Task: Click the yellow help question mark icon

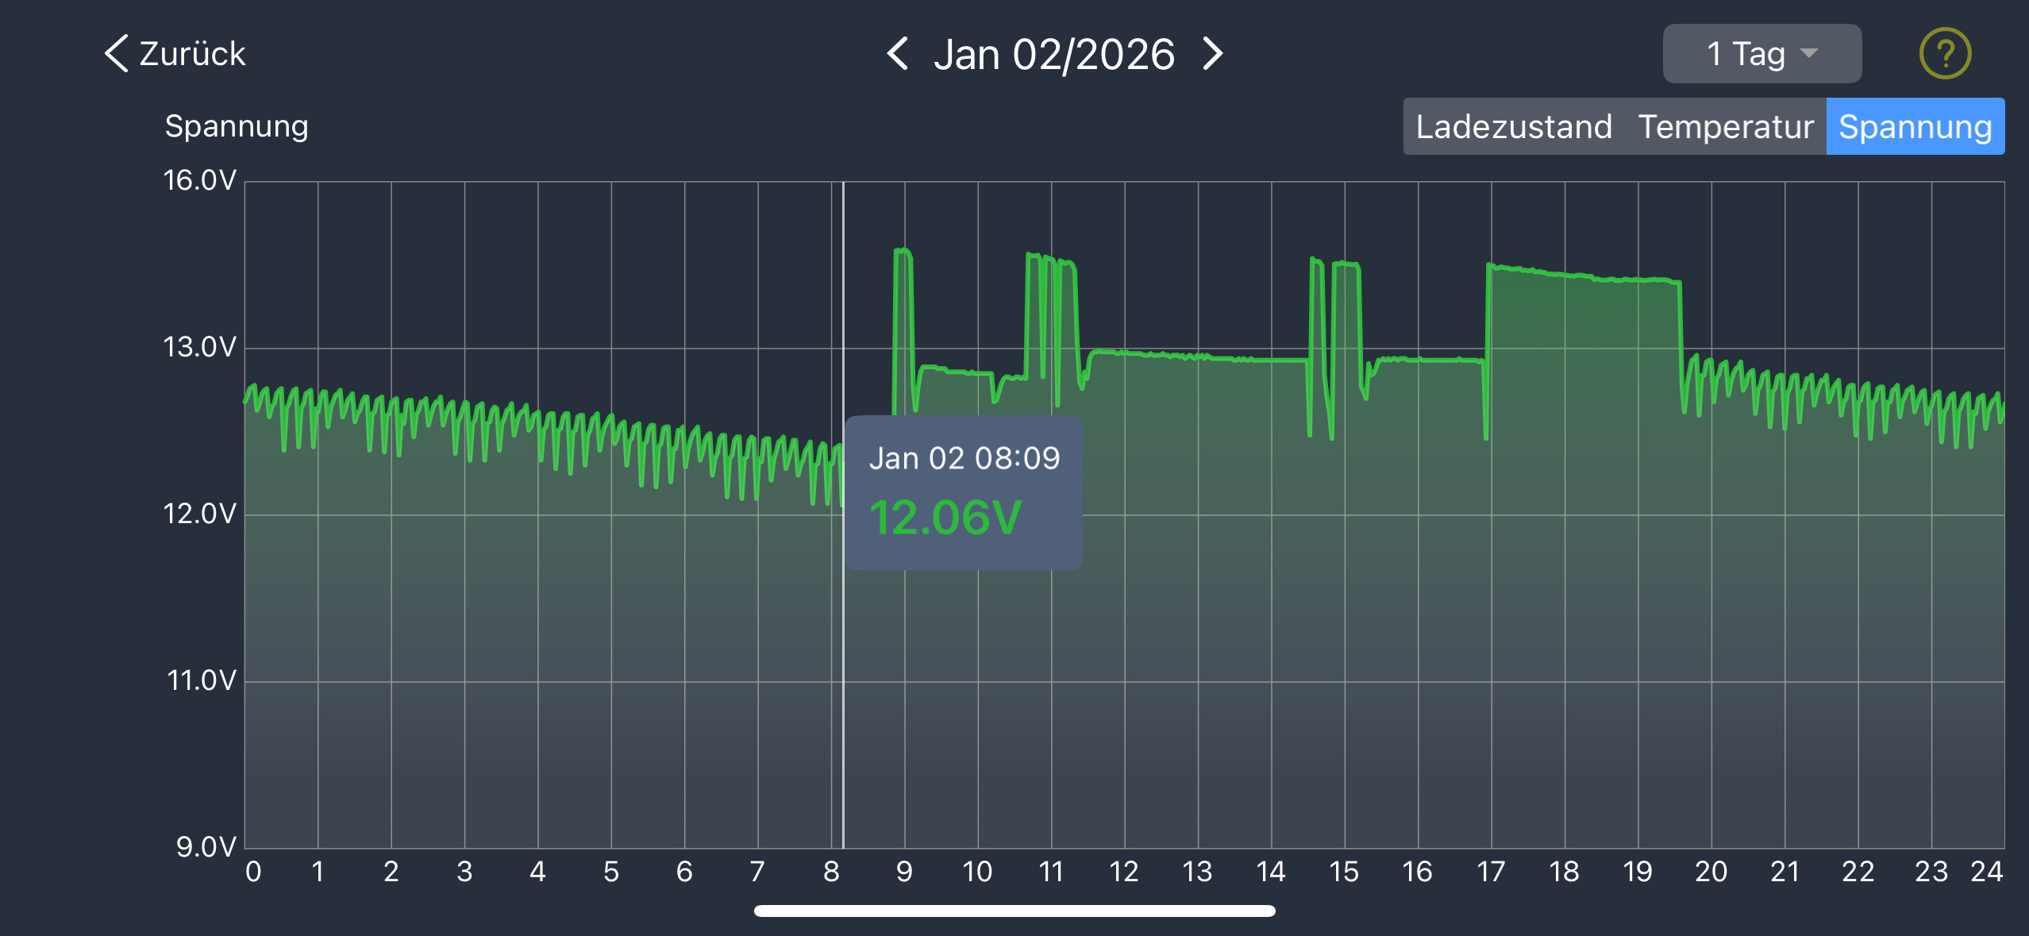Action: point(1944,53)
